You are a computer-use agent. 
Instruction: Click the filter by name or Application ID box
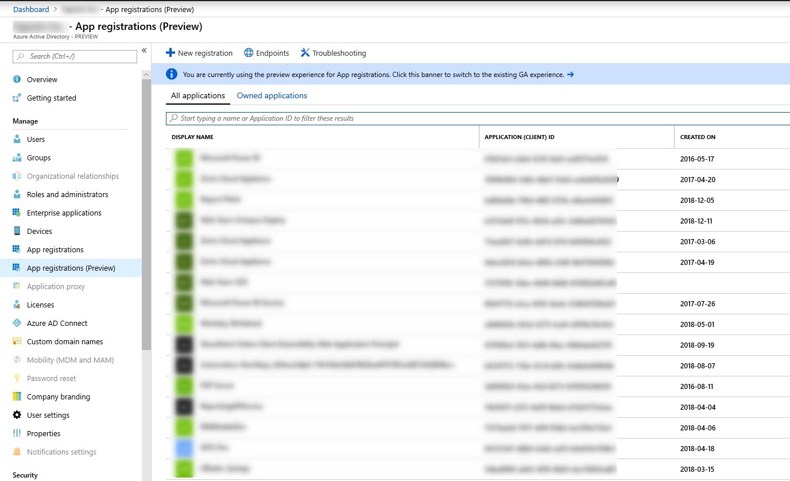point(478,118)
